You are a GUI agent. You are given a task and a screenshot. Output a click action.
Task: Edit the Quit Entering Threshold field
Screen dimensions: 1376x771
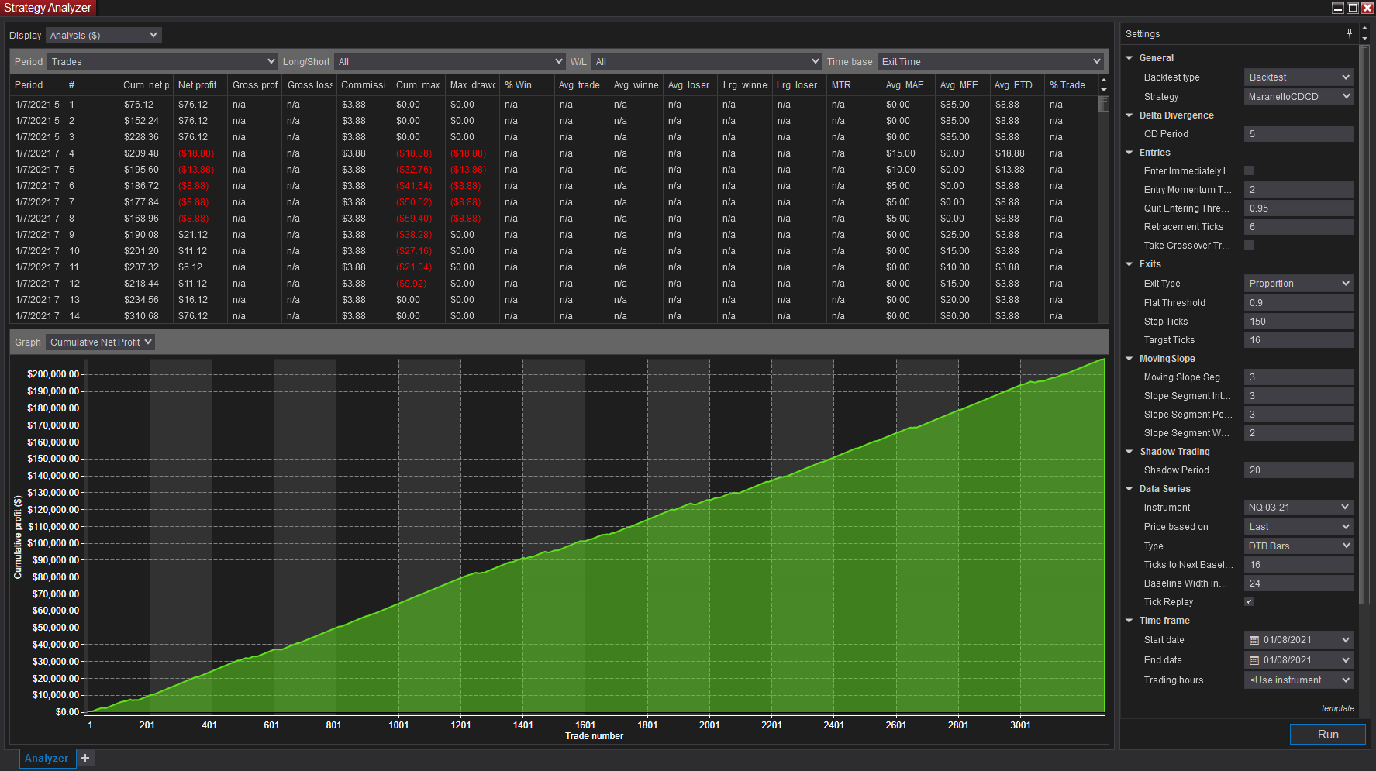point(1298,208)
